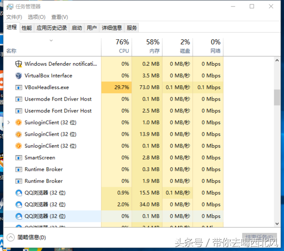284x251 pixels.
Task: Click the vertical scrollbar thumb
Action: 277,98
